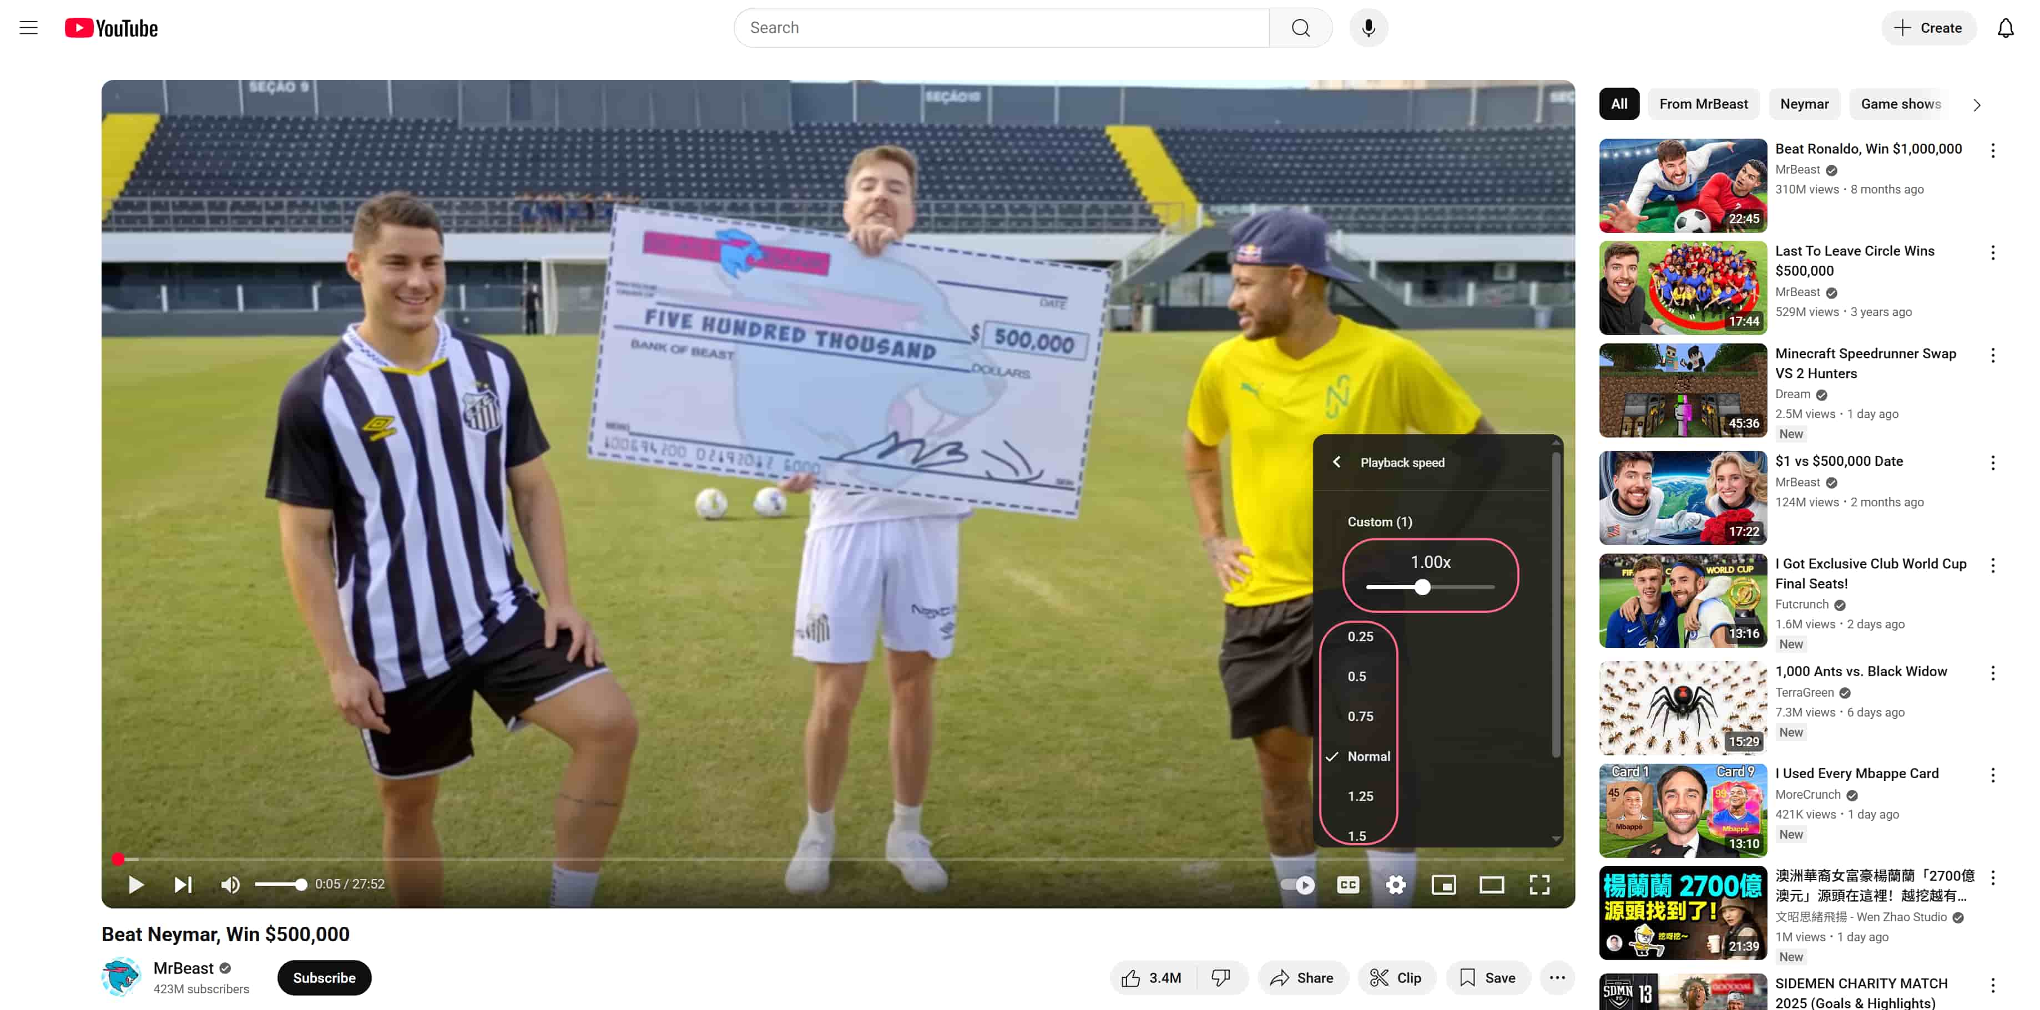Enable miniplayer mode
Screen dimensions: 2040x1010
coord(1443,884)
